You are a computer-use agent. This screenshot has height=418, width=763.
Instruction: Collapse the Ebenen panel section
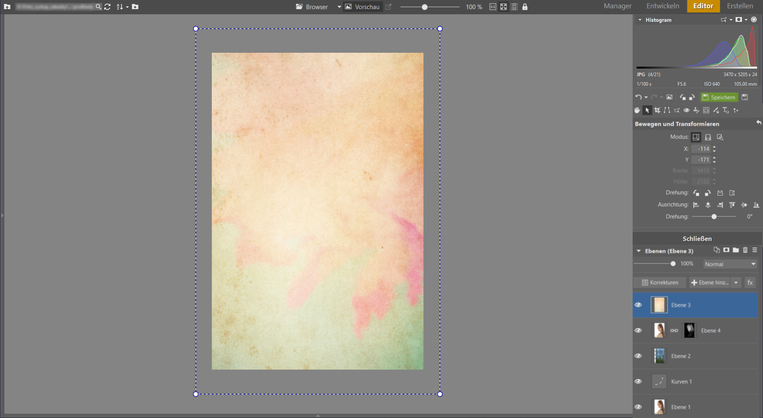click(x=639, y=251)
